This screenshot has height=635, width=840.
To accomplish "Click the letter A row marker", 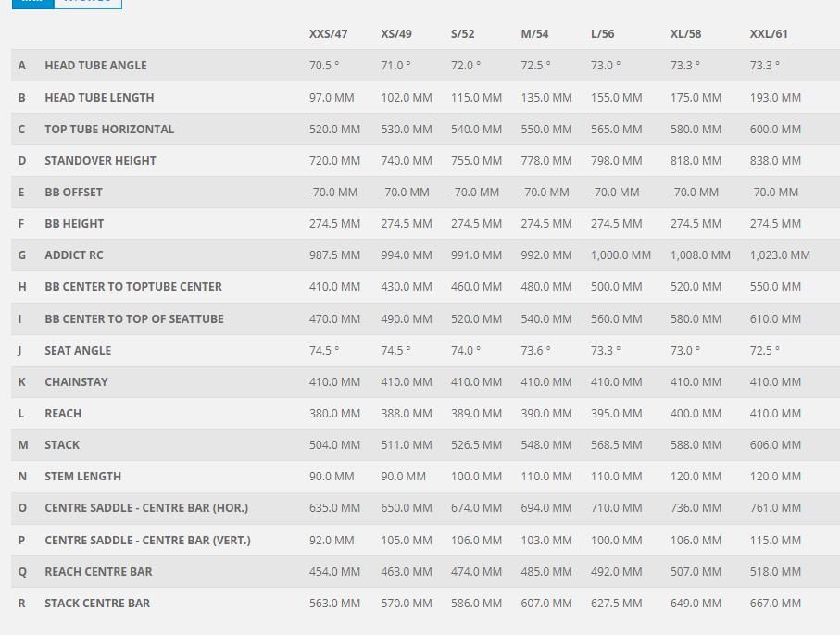I will [x=22, y=66].
